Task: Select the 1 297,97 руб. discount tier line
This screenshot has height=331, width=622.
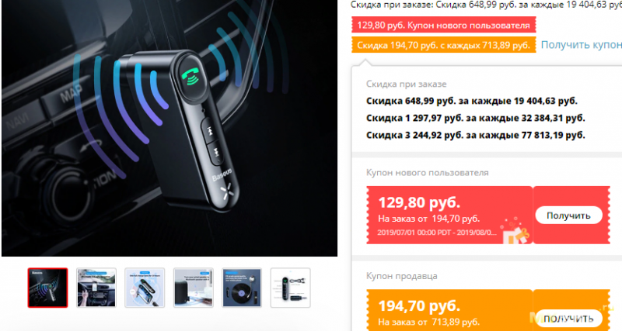Action: (475, 118)
